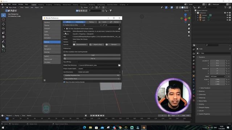Open the Object Mode dropdown
The height and width of the screenshot is (130, 232).
(12, 7)
